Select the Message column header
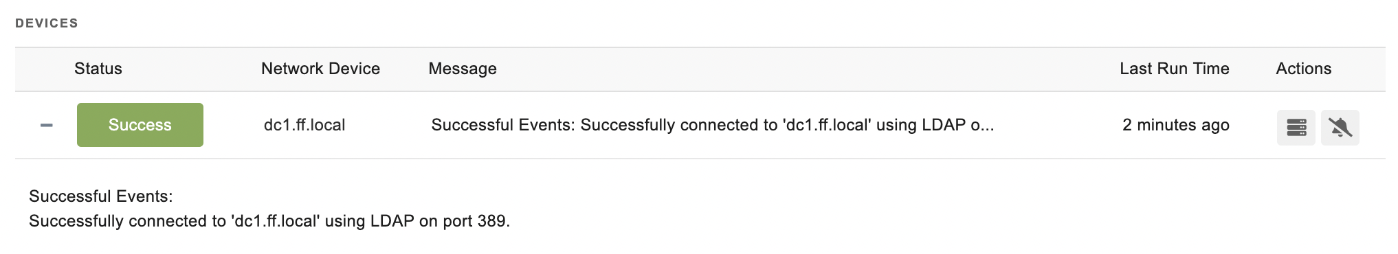The height and width of the screenshot is (254, 1398). point(463,69)
